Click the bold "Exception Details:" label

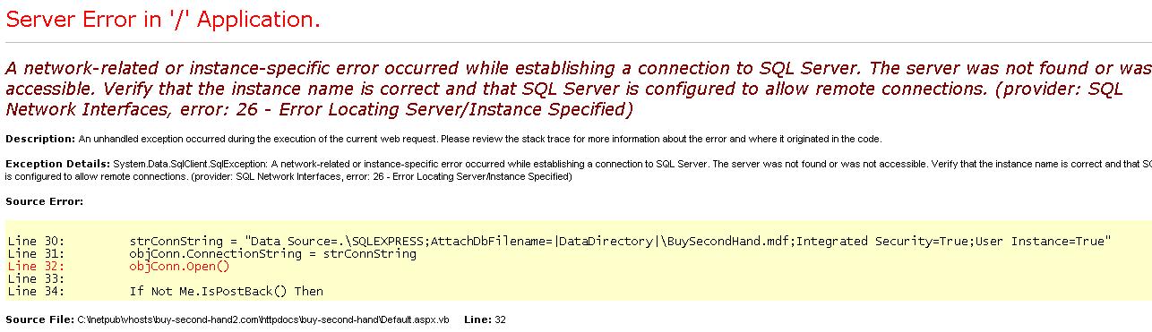[x=57, y=165]
